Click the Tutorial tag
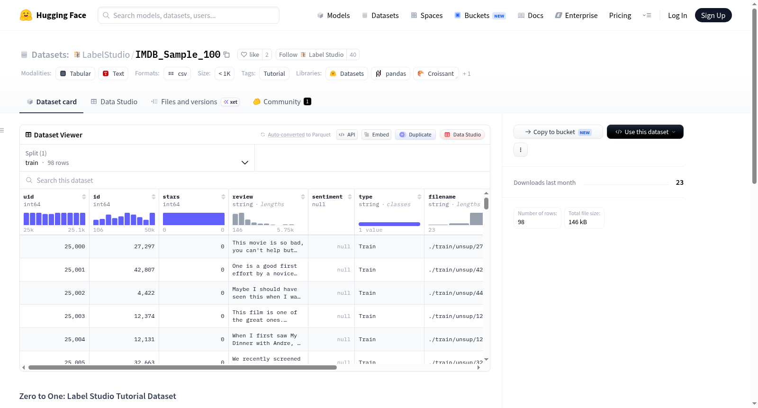758x408 pixels. [274, 73]
